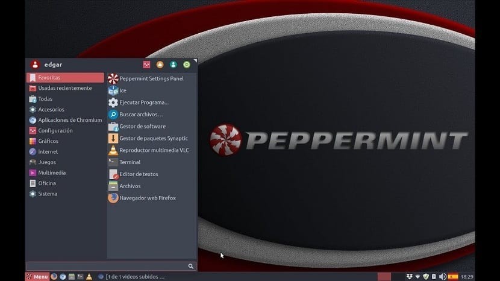Launch Ice application
The image size is (500, 281).
coord(122,90)
